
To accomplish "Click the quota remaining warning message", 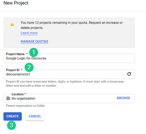I will (72, 25).
